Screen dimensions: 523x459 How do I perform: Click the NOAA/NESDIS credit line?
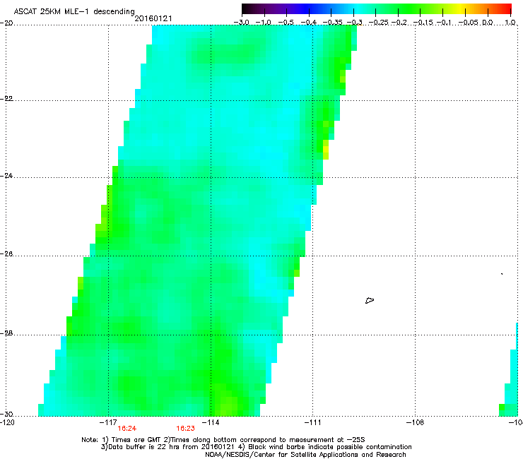(305, 455)
